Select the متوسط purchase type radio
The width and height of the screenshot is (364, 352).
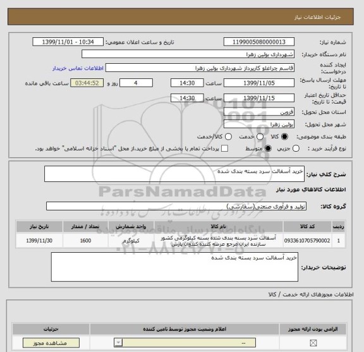[x=268, y=149]
